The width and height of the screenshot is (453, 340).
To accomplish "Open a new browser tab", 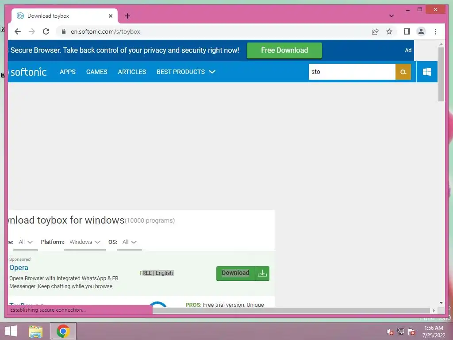I will (127, 16).
